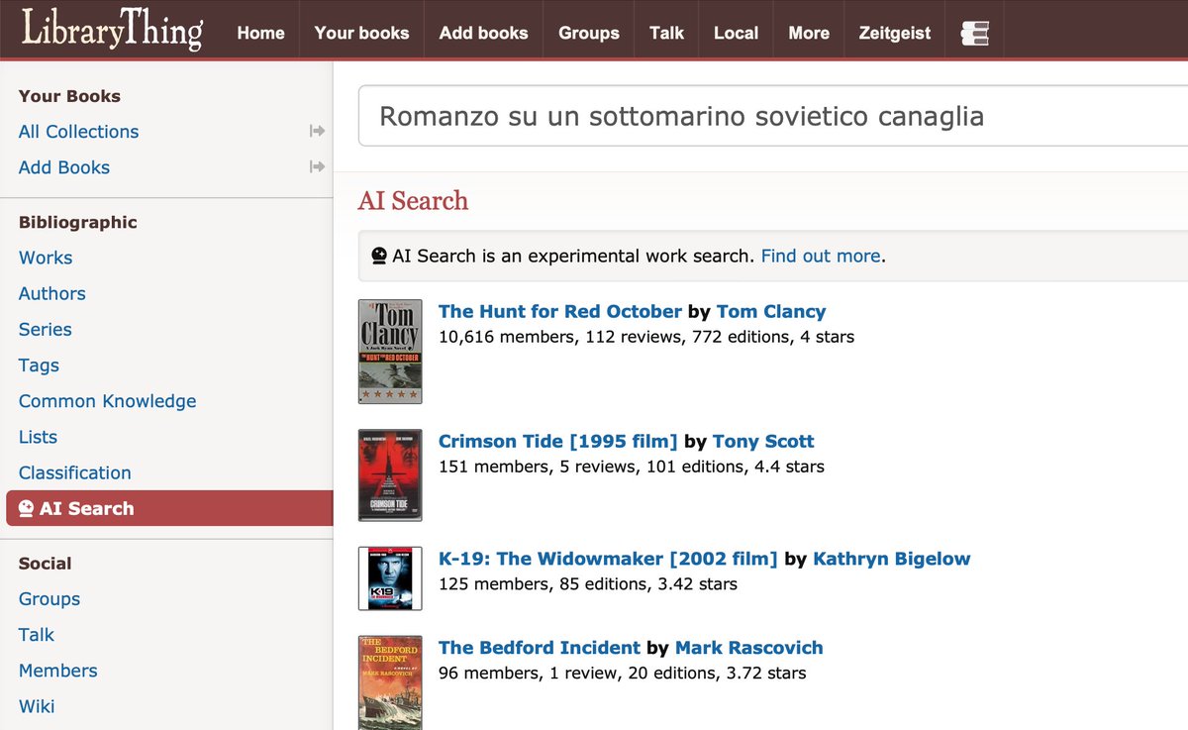Open Groups in top navigation bar
1188x730 pixels.
point(589,33)
